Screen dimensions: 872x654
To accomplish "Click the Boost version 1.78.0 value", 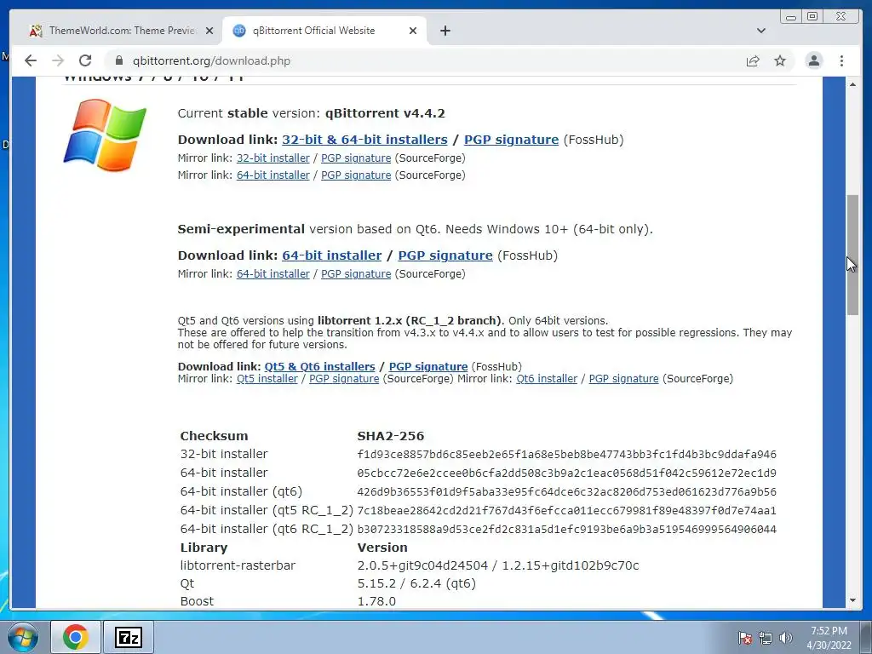I will click(376, 601).
